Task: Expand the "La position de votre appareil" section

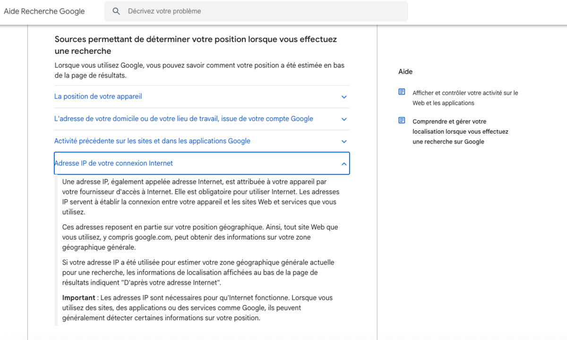Action: (98, 96)
